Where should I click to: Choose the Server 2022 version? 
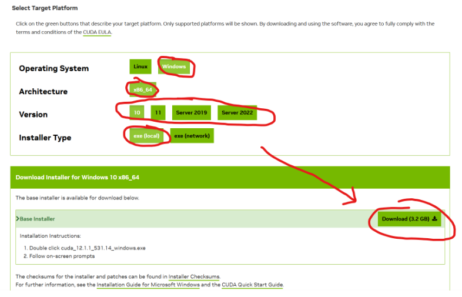(237, 113)
